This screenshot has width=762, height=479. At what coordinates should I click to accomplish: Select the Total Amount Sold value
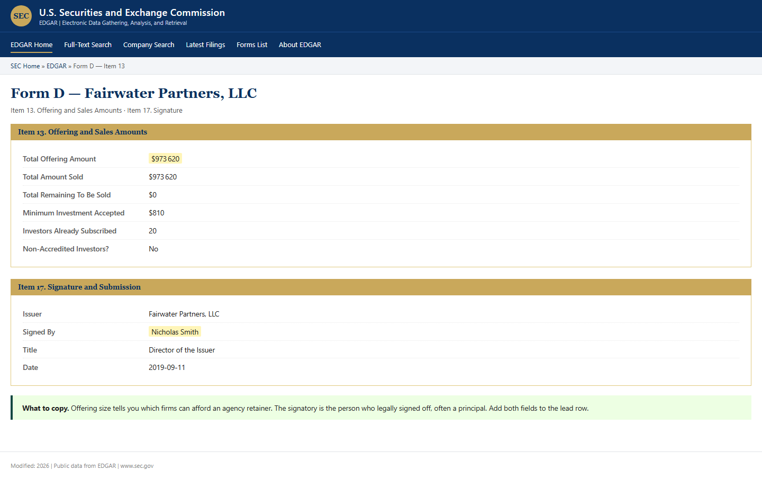tap(162, 177)
